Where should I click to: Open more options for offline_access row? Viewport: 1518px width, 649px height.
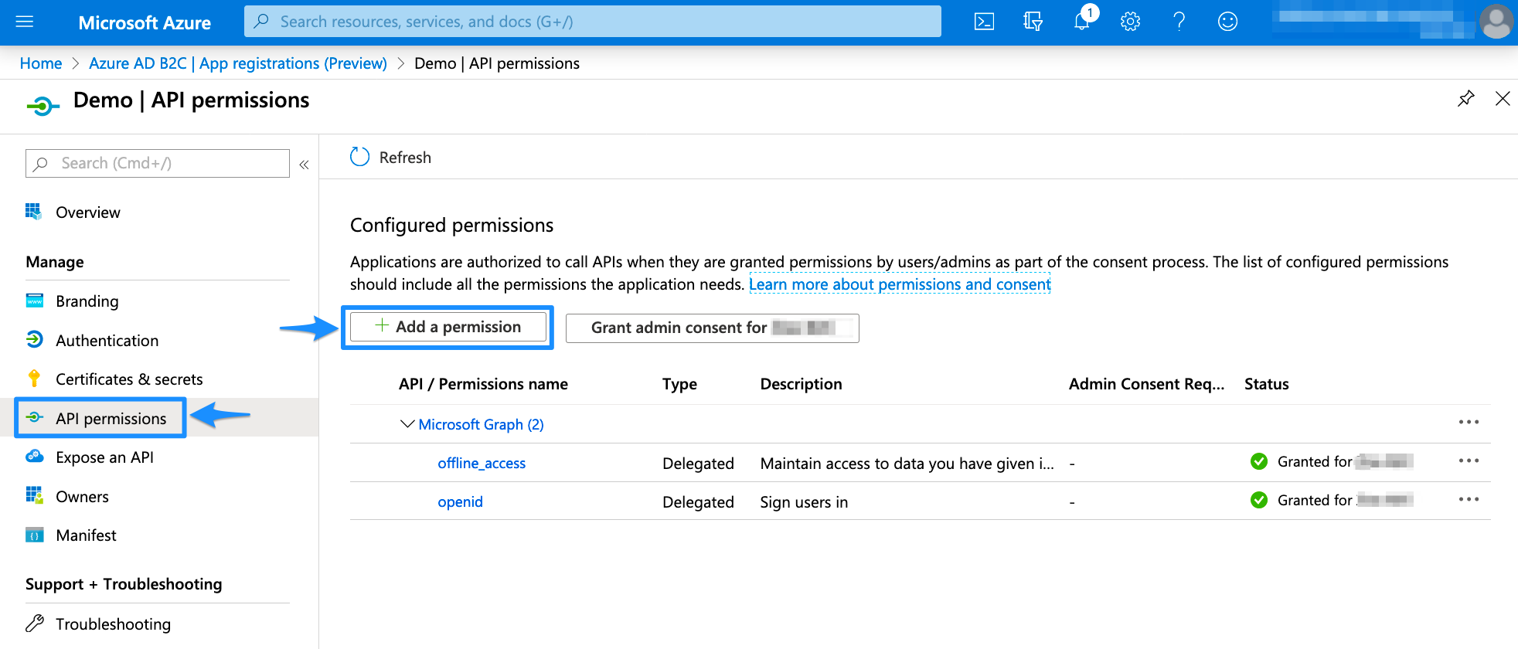[x=1469, y=460]
